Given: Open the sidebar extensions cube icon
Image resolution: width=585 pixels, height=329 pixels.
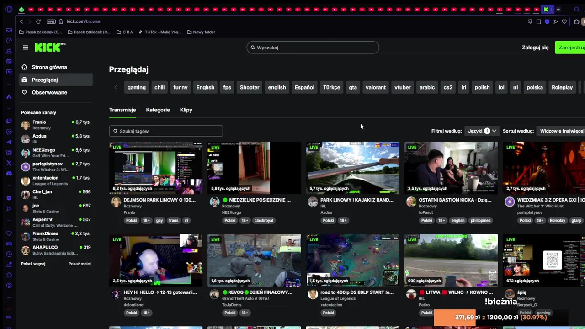Looking at the screenshot, I should 9,275.
